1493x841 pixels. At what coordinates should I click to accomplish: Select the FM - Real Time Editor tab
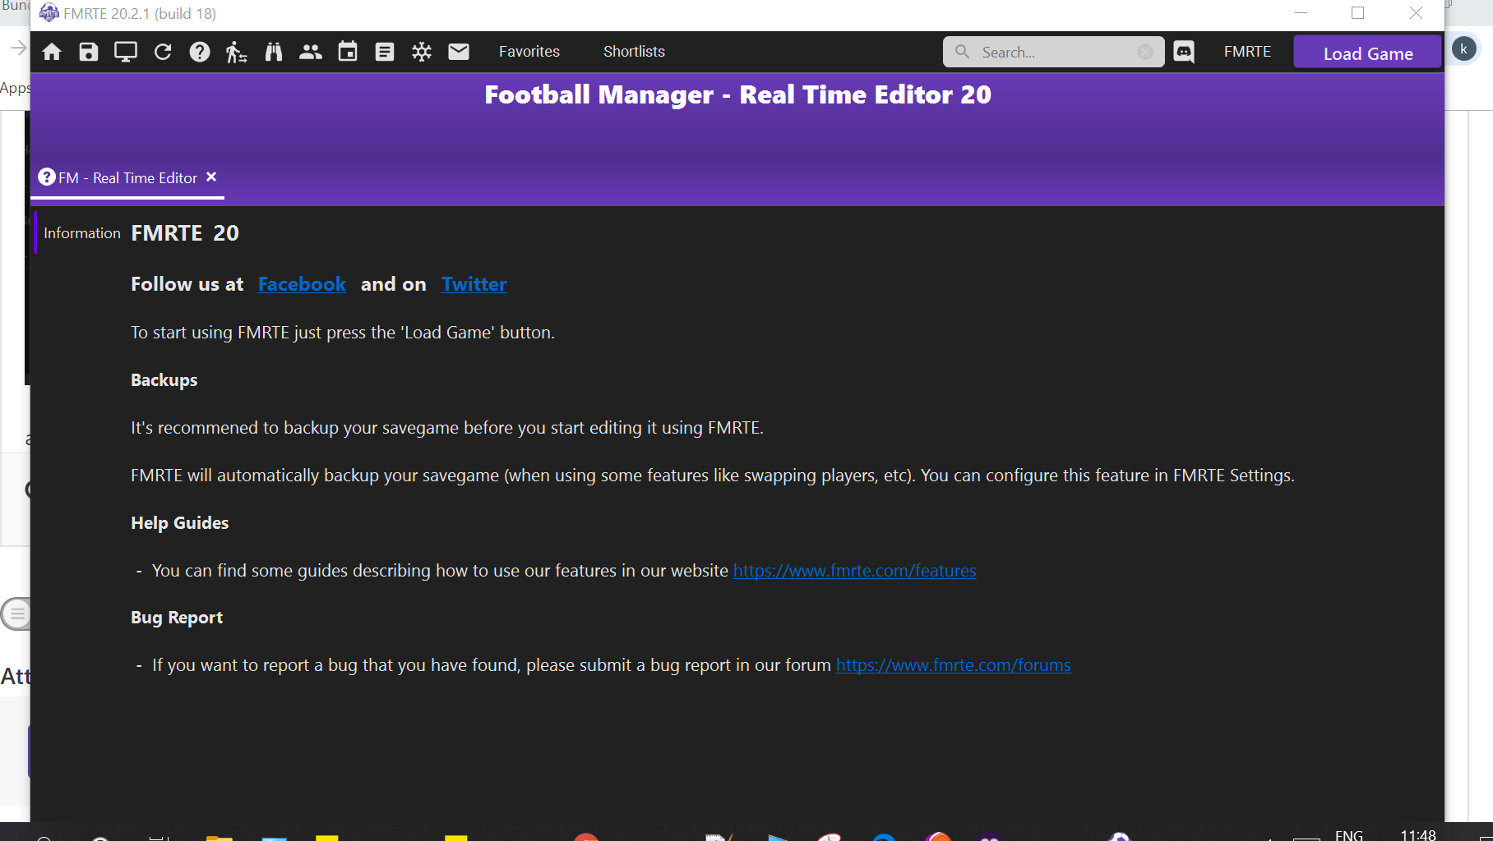(x=127, y=177)
